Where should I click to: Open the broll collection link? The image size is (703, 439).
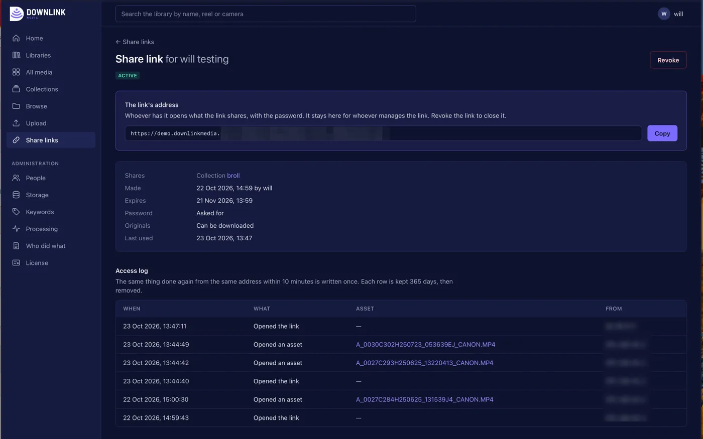(233, 176)
